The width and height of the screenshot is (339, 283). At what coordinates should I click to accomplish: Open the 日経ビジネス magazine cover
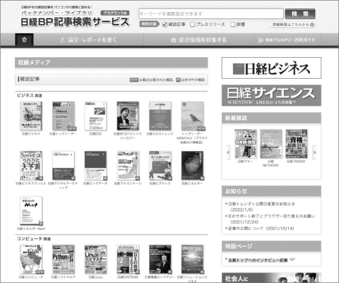(31, 116)
